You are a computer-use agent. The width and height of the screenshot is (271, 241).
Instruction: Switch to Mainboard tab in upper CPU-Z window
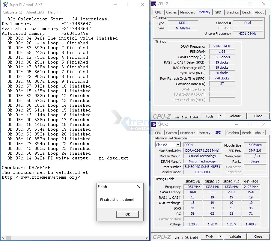tap(188, 12)
